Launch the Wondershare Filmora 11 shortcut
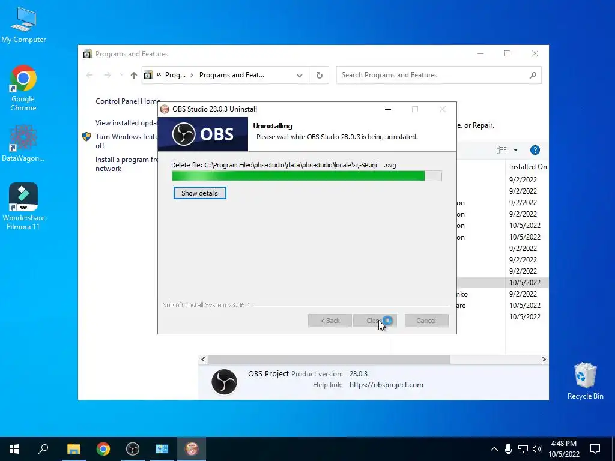This screenshot has width=615, height=461. [23, 206]
